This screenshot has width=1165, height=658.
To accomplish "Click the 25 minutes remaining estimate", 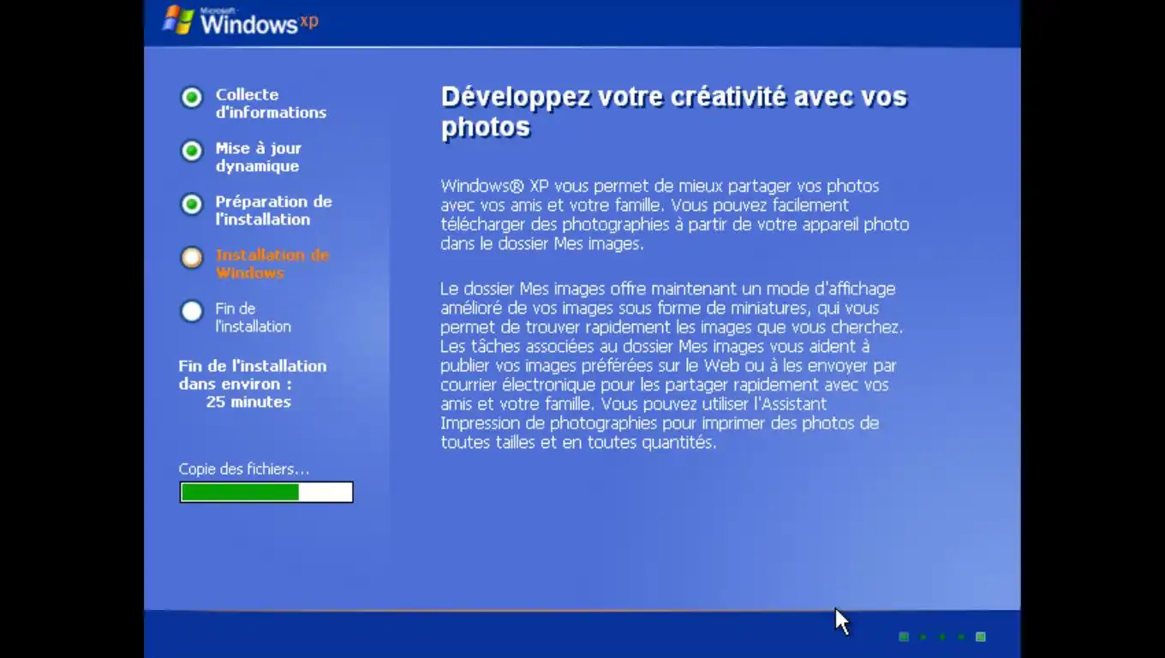I will click(248, 402).
